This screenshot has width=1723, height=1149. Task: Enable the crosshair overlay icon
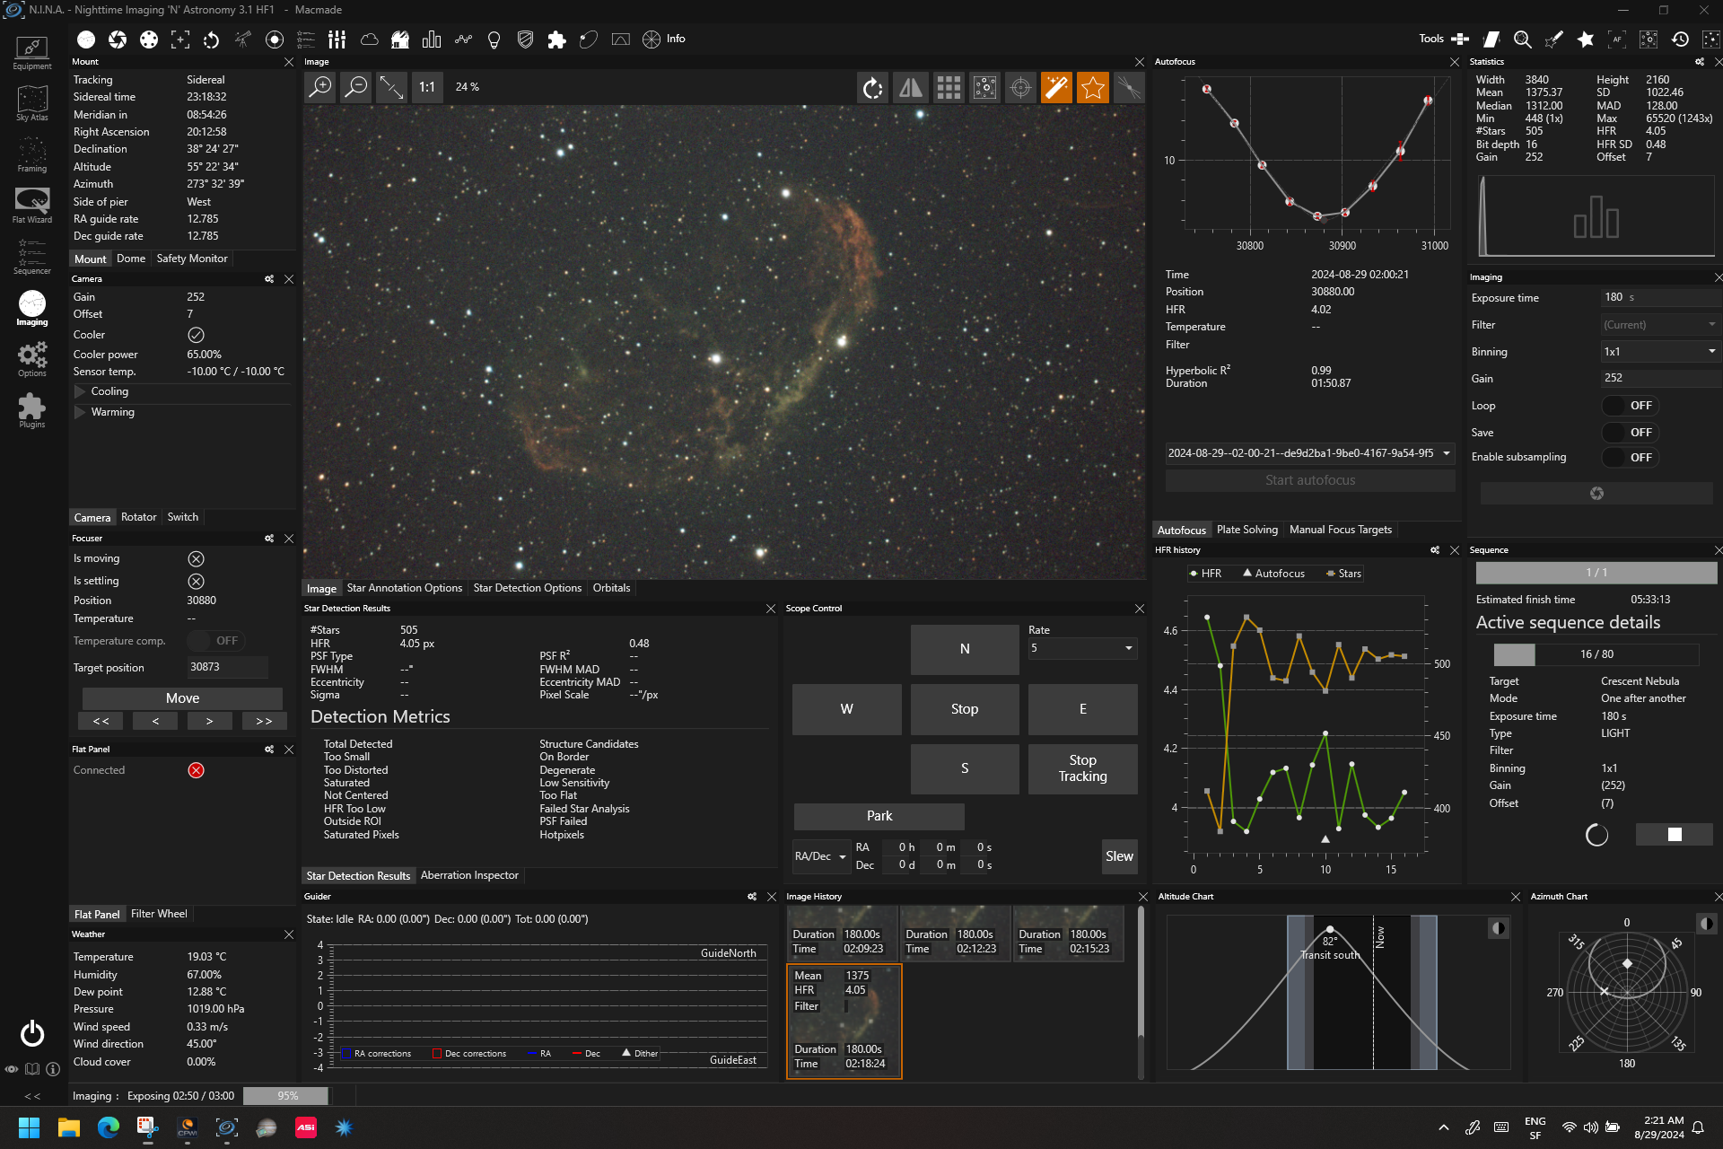(1020, 87)
